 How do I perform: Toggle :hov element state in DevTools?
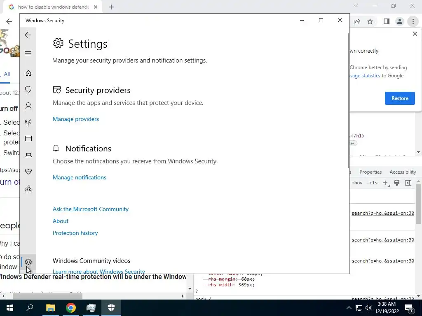pyautogui.click(x=357, y=183)
